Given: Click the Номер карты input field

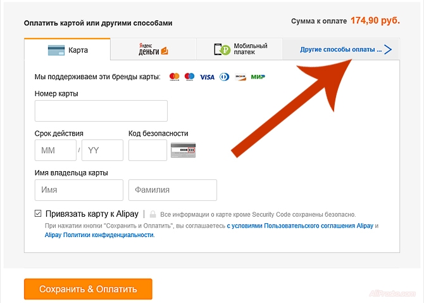Looking at the screenshot, I should [x=101, y=111].
